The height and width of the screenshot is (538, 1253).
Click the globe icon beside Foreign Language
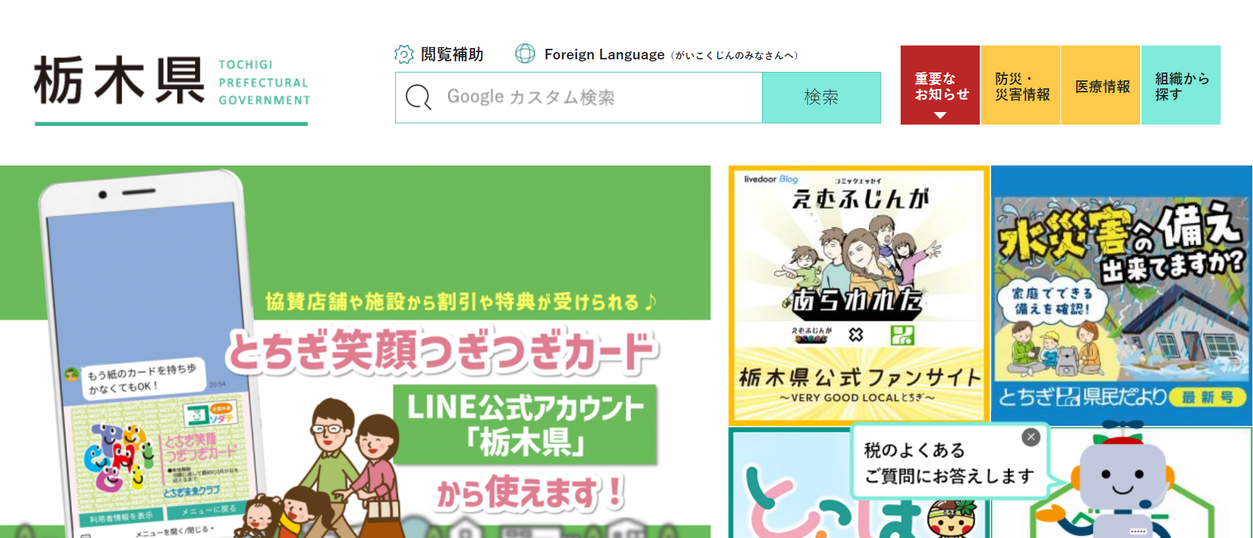(525, 53)
